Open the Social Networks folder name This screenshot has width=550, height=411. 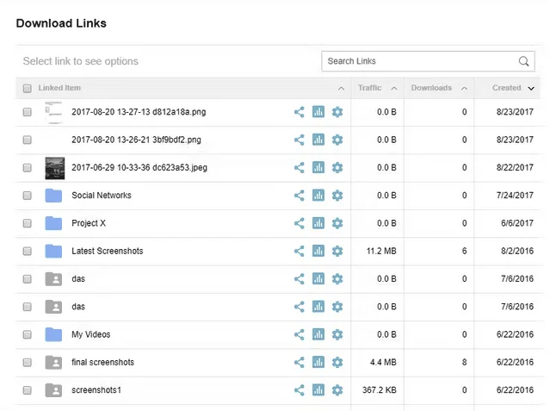102,196
